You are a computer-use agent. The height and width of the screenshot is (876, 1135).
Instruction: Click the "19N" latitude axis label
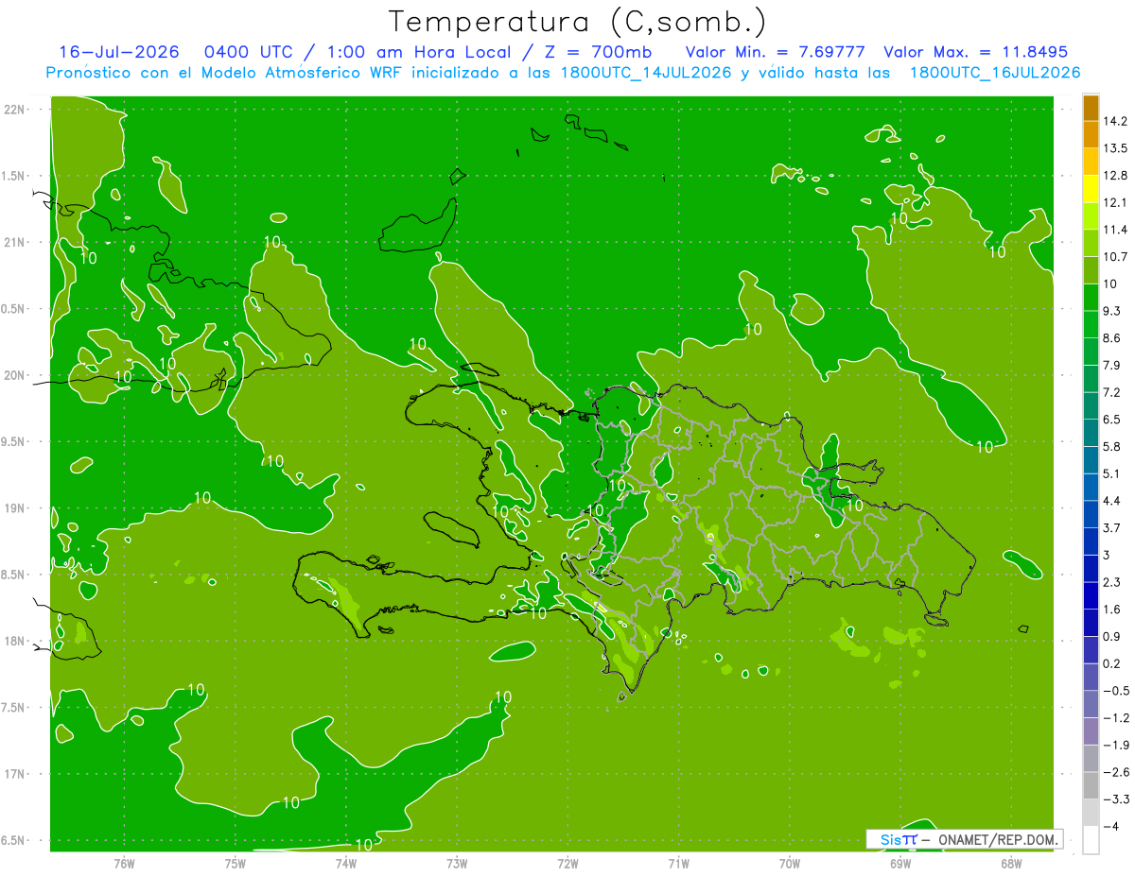(13, 508)
